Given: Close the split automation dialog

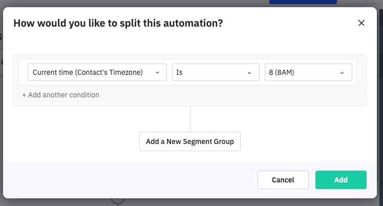Looking at the screenshot, I should click(361, 23).
